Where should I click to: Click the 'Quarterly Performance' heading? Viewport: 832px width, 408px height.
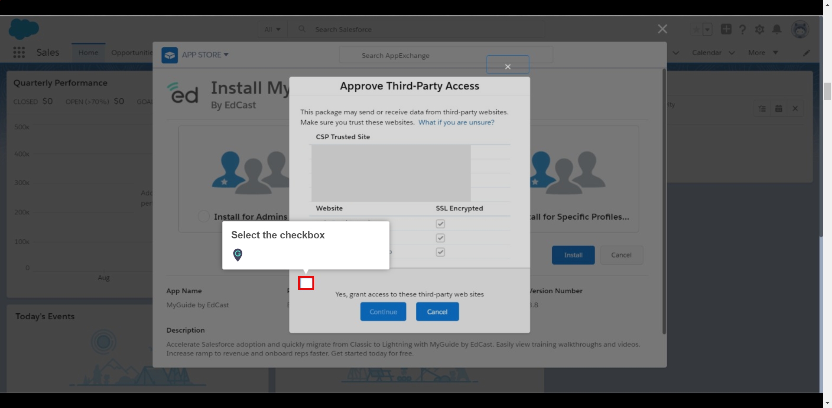click(60, 83)
